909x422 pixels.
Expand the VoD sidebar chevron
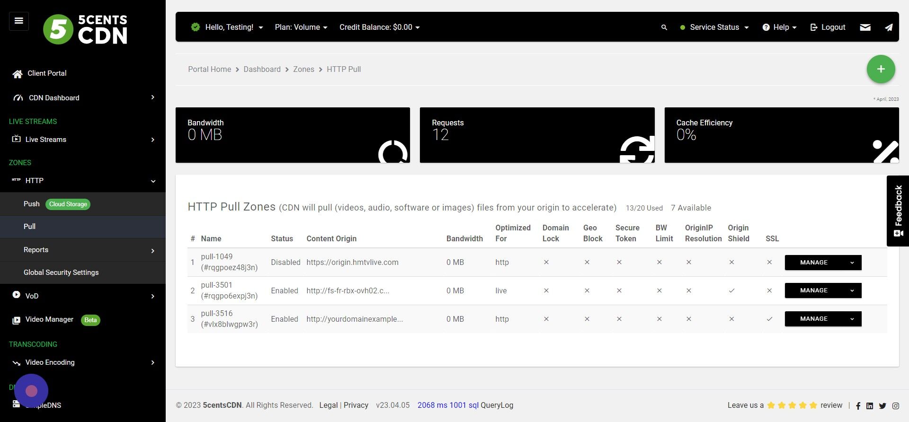tap(152, 296)
